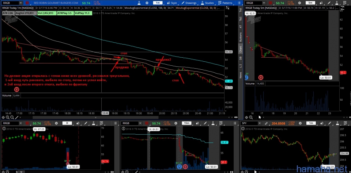Open RRGB symbol dropdown in daily chart

(x=21, y=123)
